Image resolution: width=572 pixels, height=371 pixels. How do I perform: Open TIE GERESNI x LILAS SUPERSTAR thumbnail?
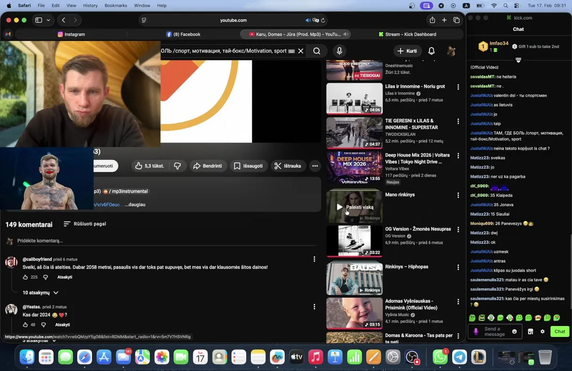[x=354, y=132]
